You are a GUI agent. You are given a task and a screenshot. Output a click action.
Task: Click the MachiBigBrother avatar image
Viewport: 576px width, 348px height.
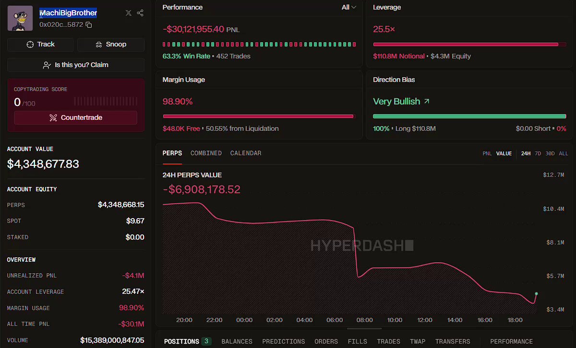point(20,18)
